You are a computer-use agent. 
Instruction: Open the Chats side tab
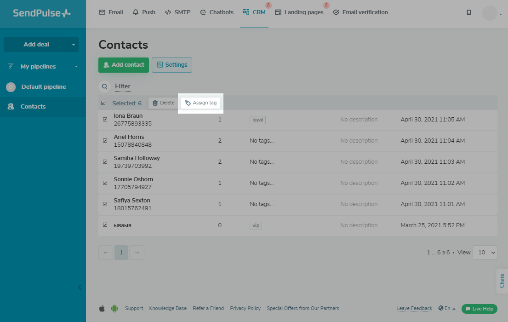coord(502,281)
